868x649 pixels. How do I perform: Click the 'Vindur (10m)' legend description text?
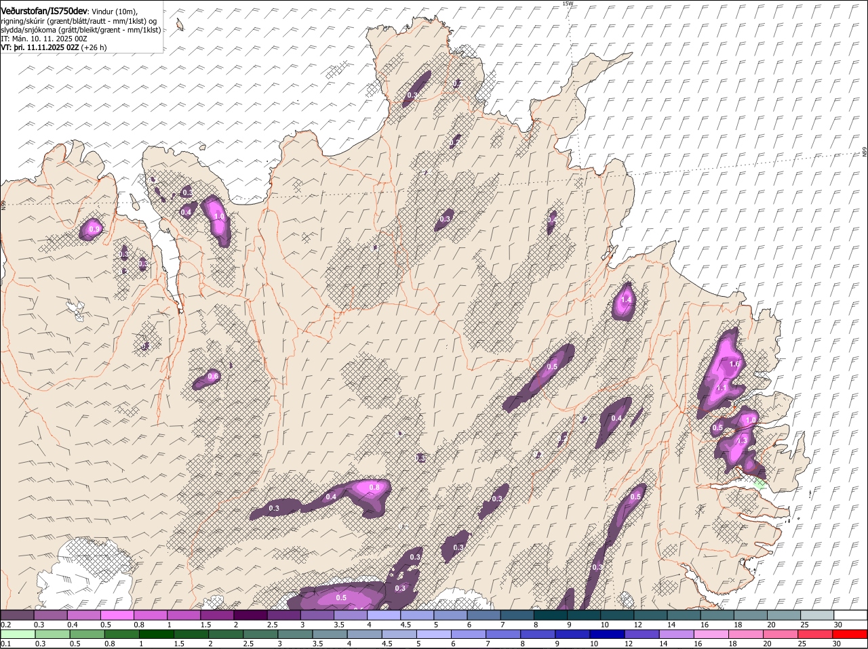(x=115, y=12)
